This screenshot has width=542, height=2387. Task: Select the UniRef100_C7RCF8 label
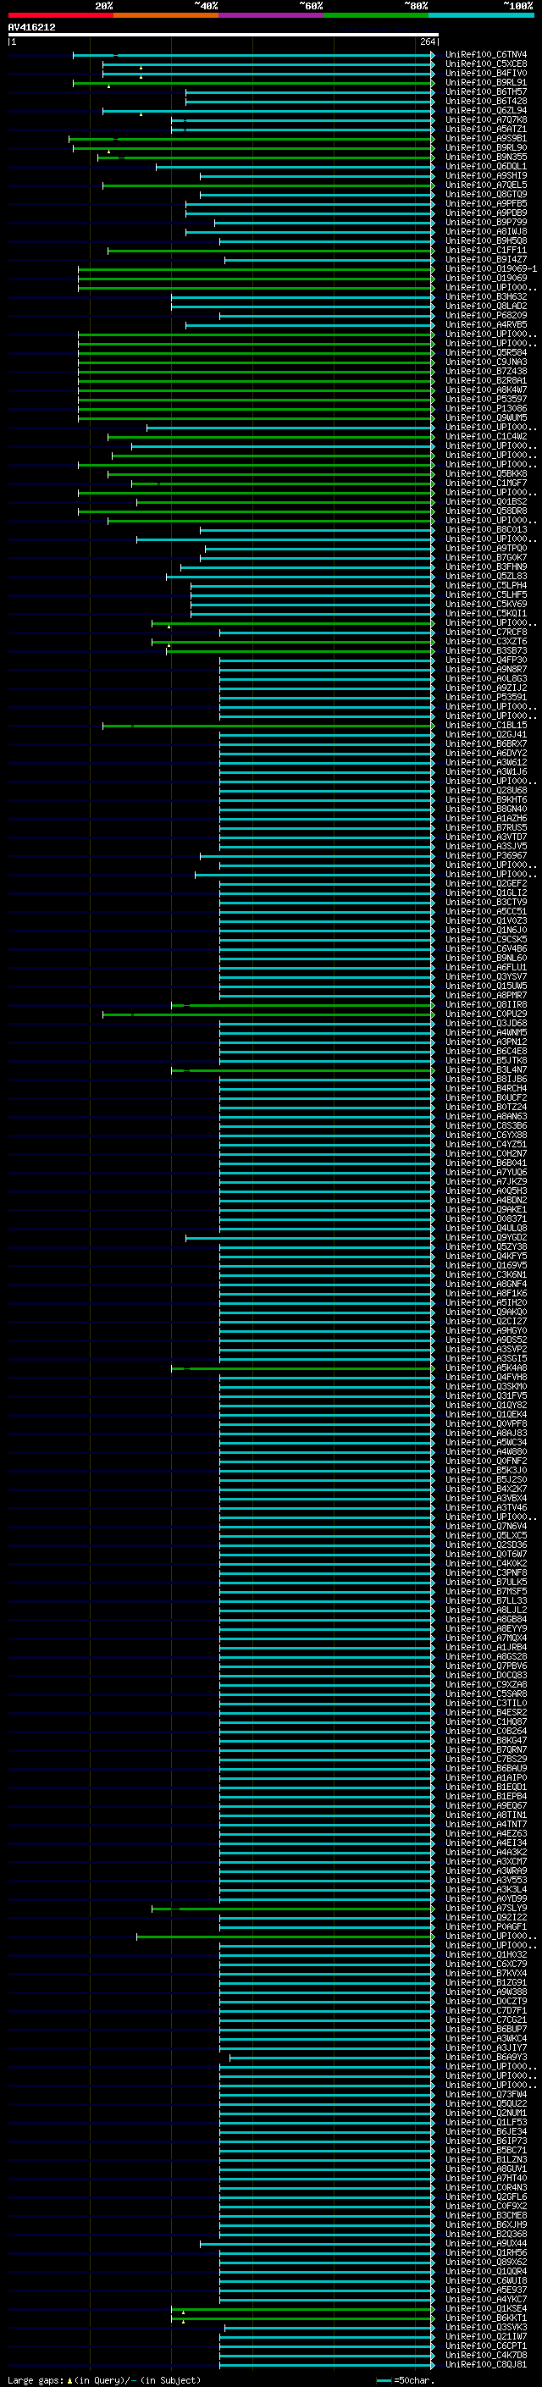click(x=485, y=632)
